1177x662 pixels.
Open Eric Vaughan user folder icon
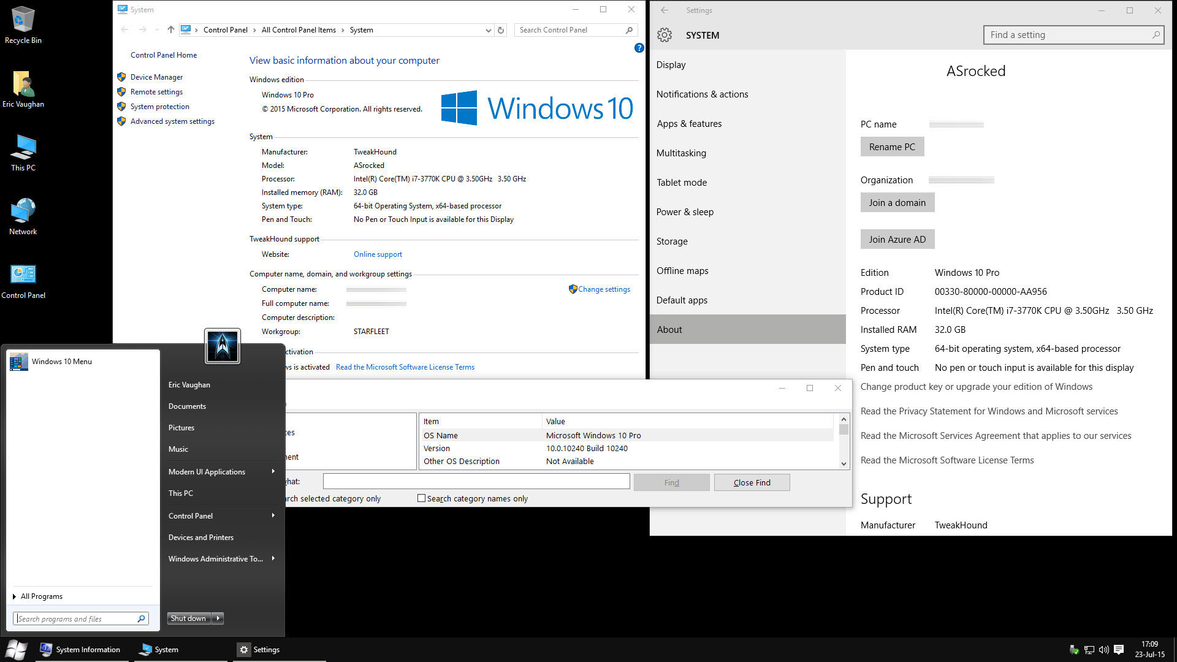23,89
